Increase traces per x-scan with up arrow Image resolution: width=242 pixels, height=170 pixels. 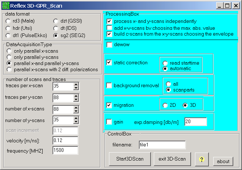(76, 84)
